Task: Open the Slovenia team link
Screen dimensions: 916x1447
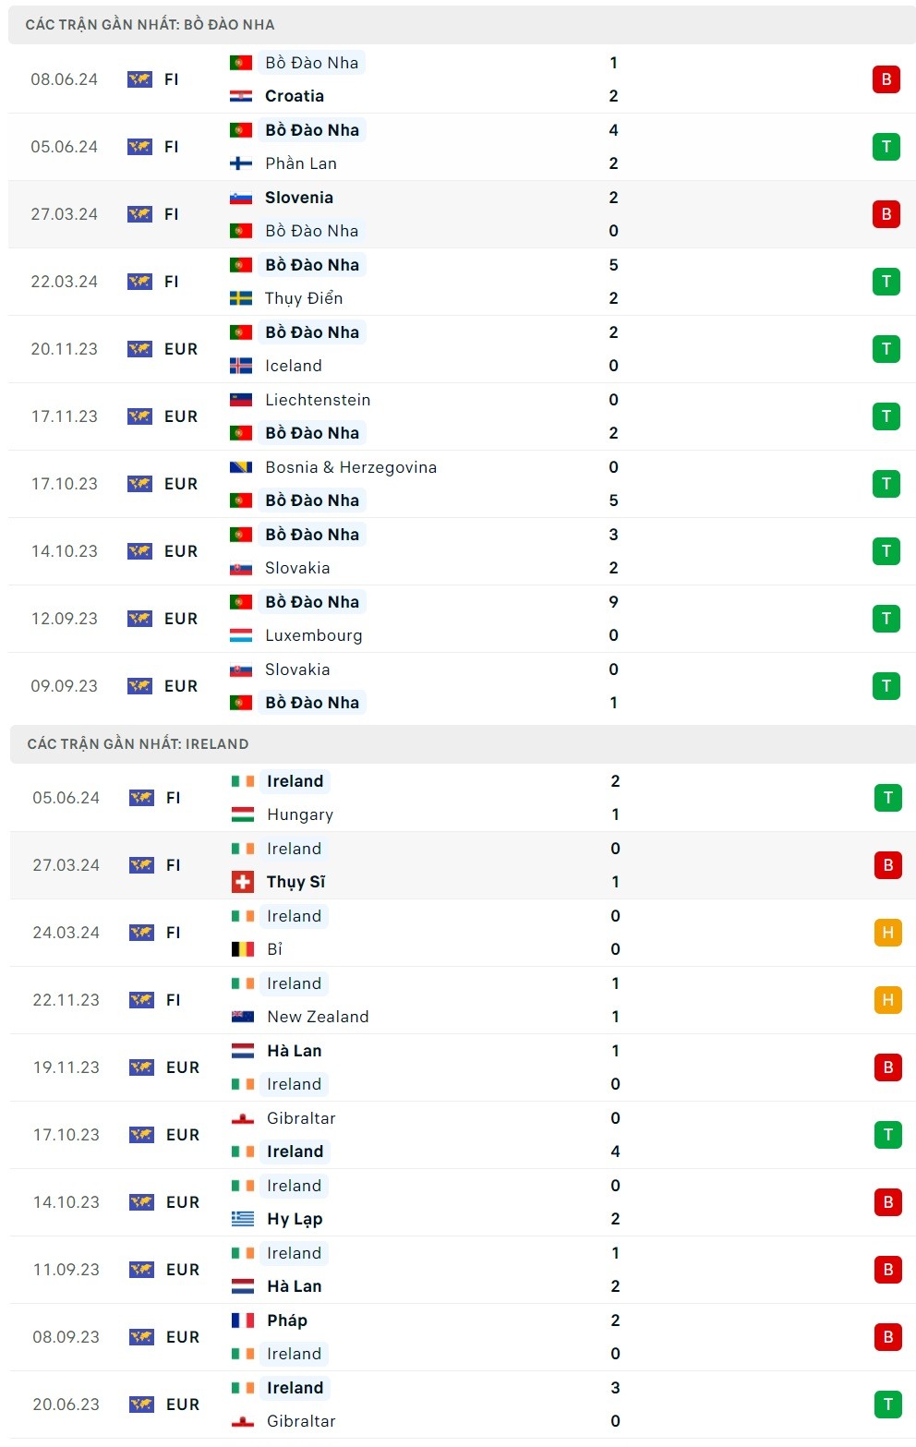Action: click(x=298, y=198)
